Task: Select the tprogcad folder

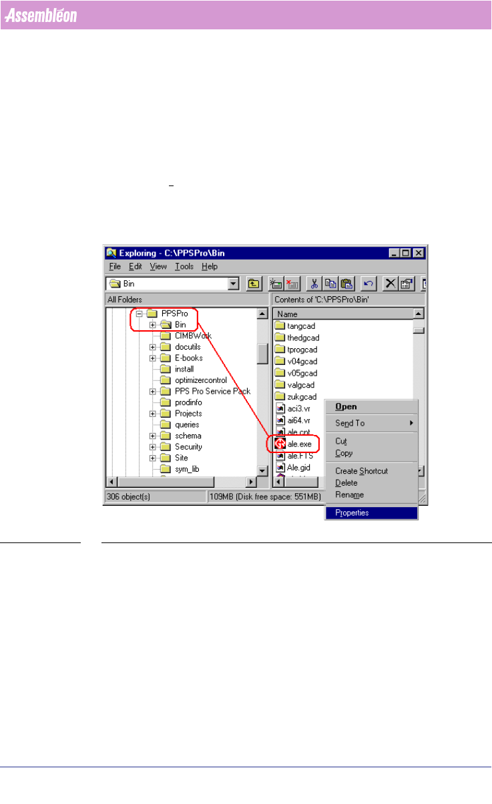Action: pos(296,350)
